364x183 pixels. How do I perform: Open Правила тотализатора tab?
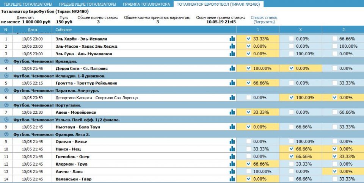[146, 4]
